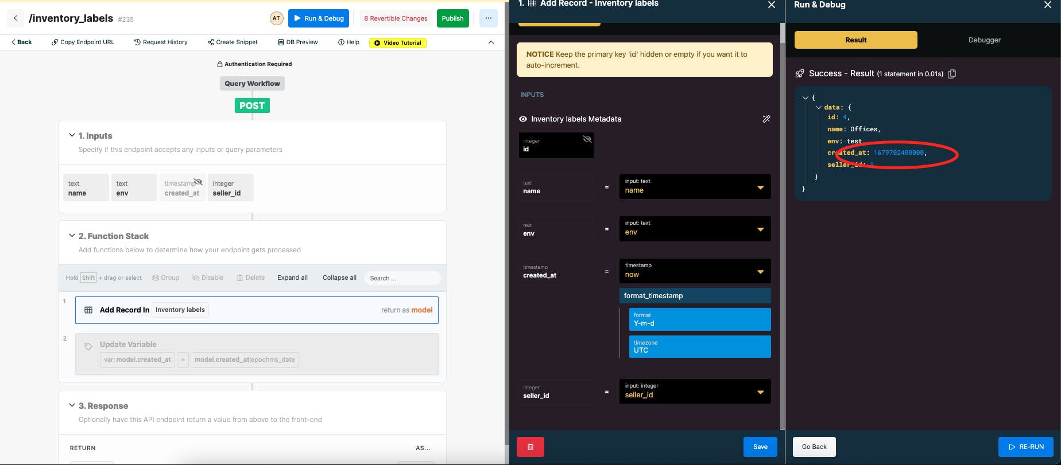The height and width of the screenshot is (465, 1061).
Task: Click the Run & Debug button
Action: (x=319, y=18)
